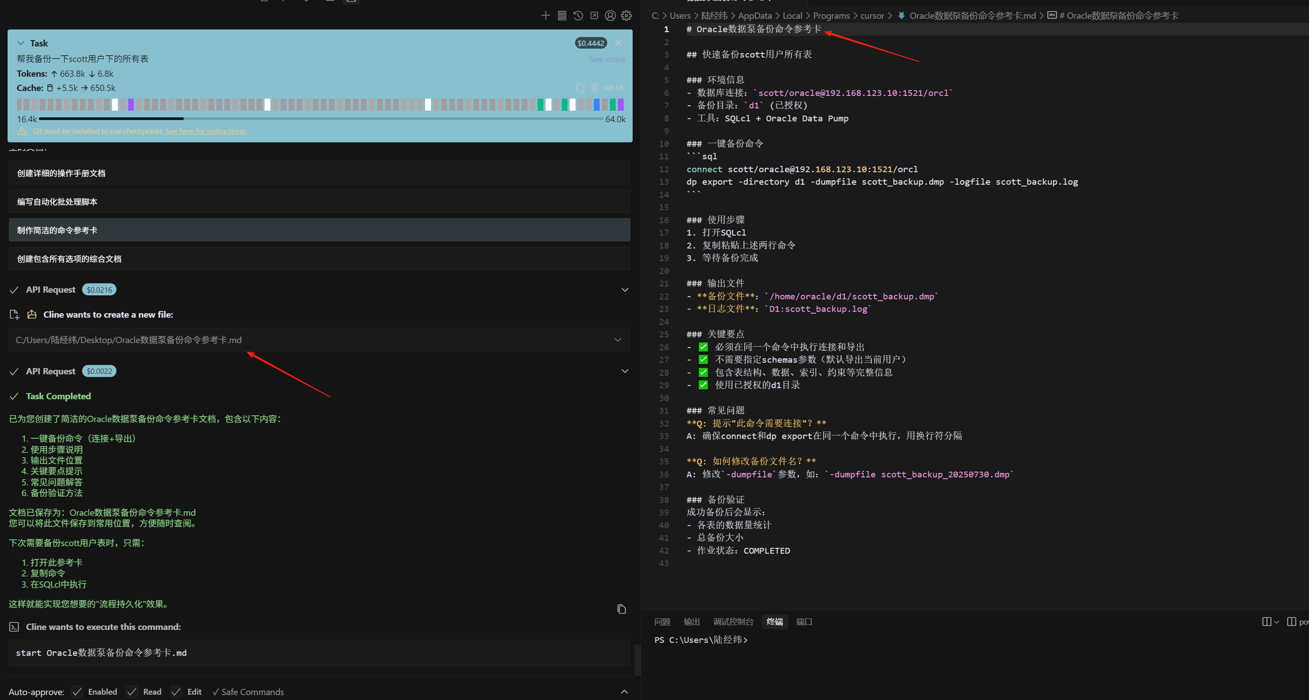Image resolution: width=1309 pixels, height=700 pixels.
Task: Expand the $0.0216 API Request details chevron
Action: click(625, 290)
